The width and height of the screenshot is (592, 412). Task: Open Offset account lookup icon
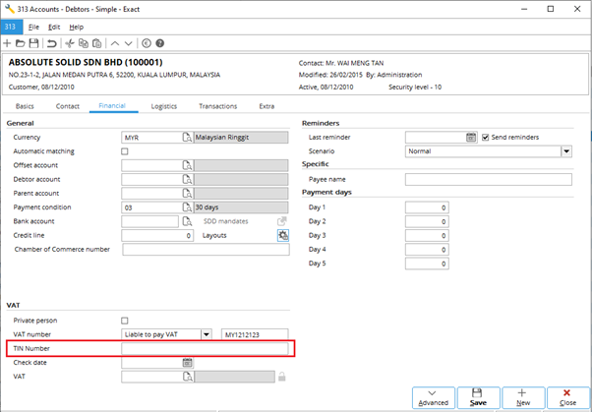click(x=187, y=165)
